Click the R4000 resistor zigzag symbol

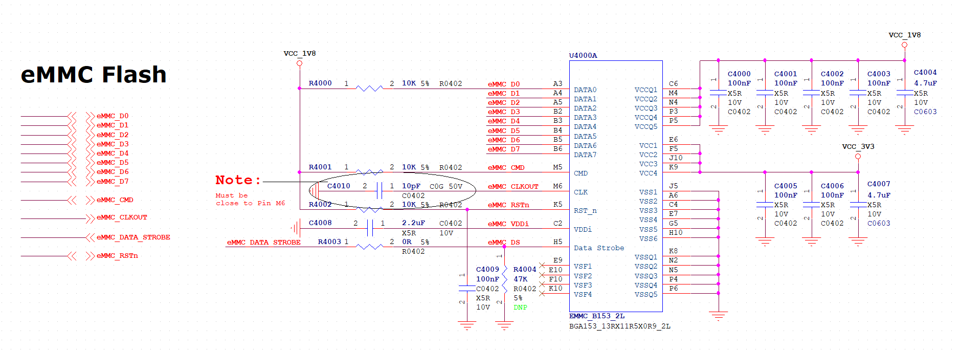(x=369, y=89)
